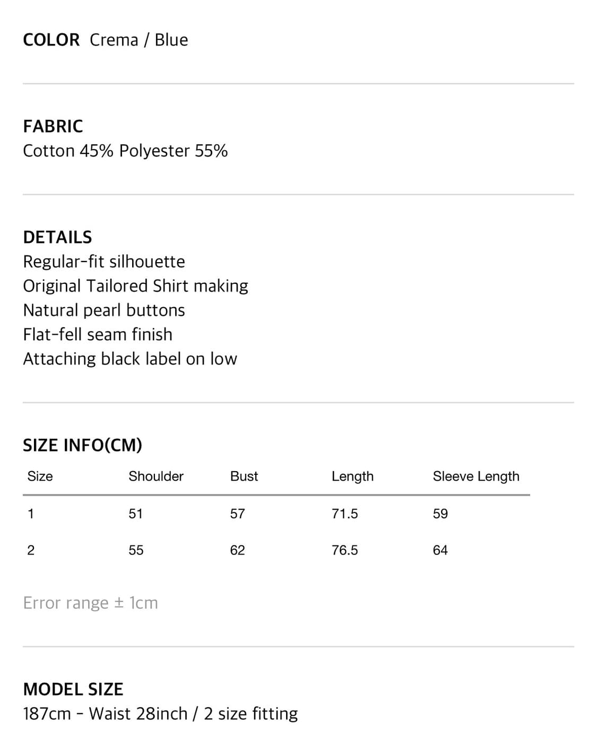Screen dimensions: 597x746
Task: Click the 64 sleeve length value
Action: coord(440,550)
